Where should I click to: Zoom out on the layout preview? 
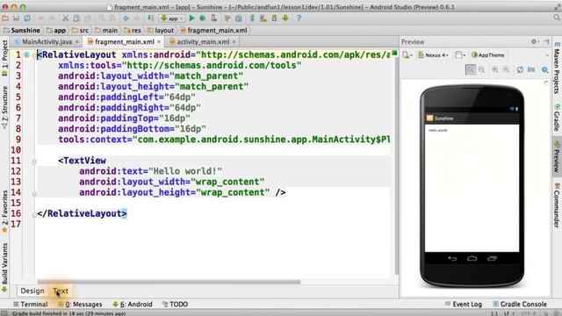click(506, 69)
